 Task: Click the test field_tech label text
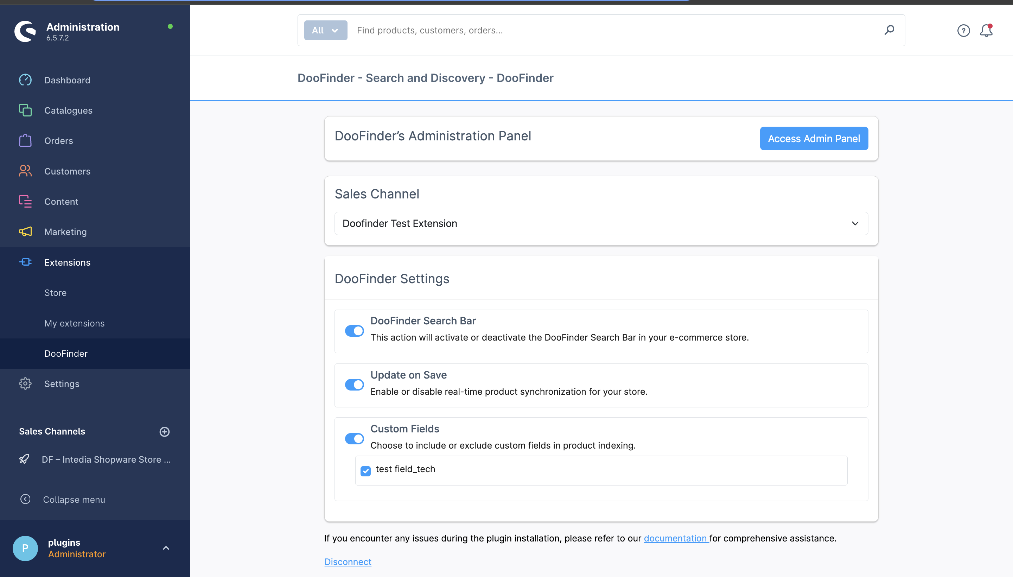[405, 469]
